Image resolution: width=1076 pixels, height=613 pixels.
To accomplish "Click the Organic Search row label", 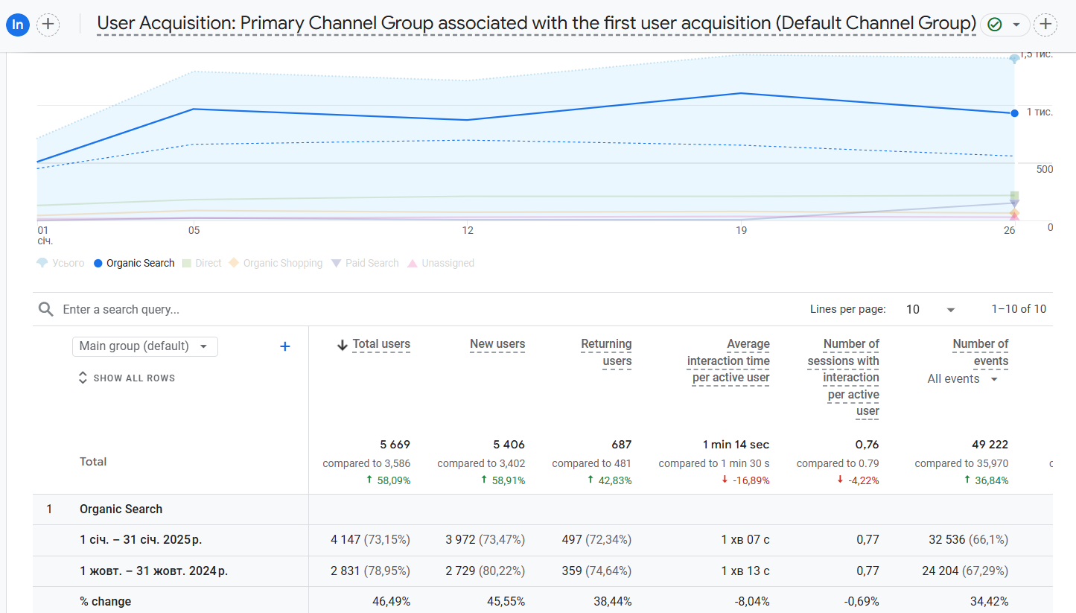I will click(121, 509).
